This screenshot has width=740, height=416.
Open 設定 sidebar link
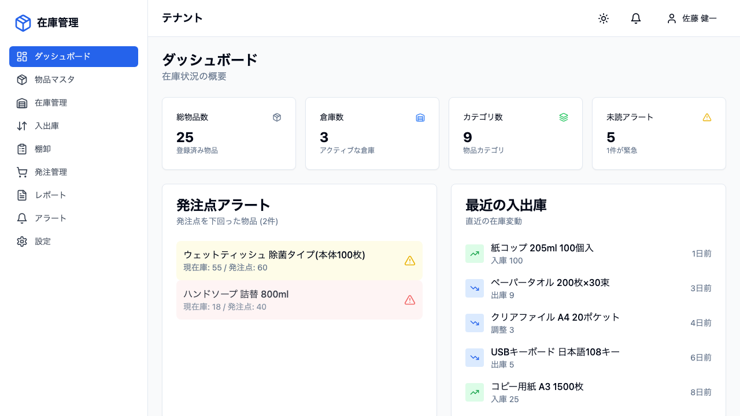(73, 242)
